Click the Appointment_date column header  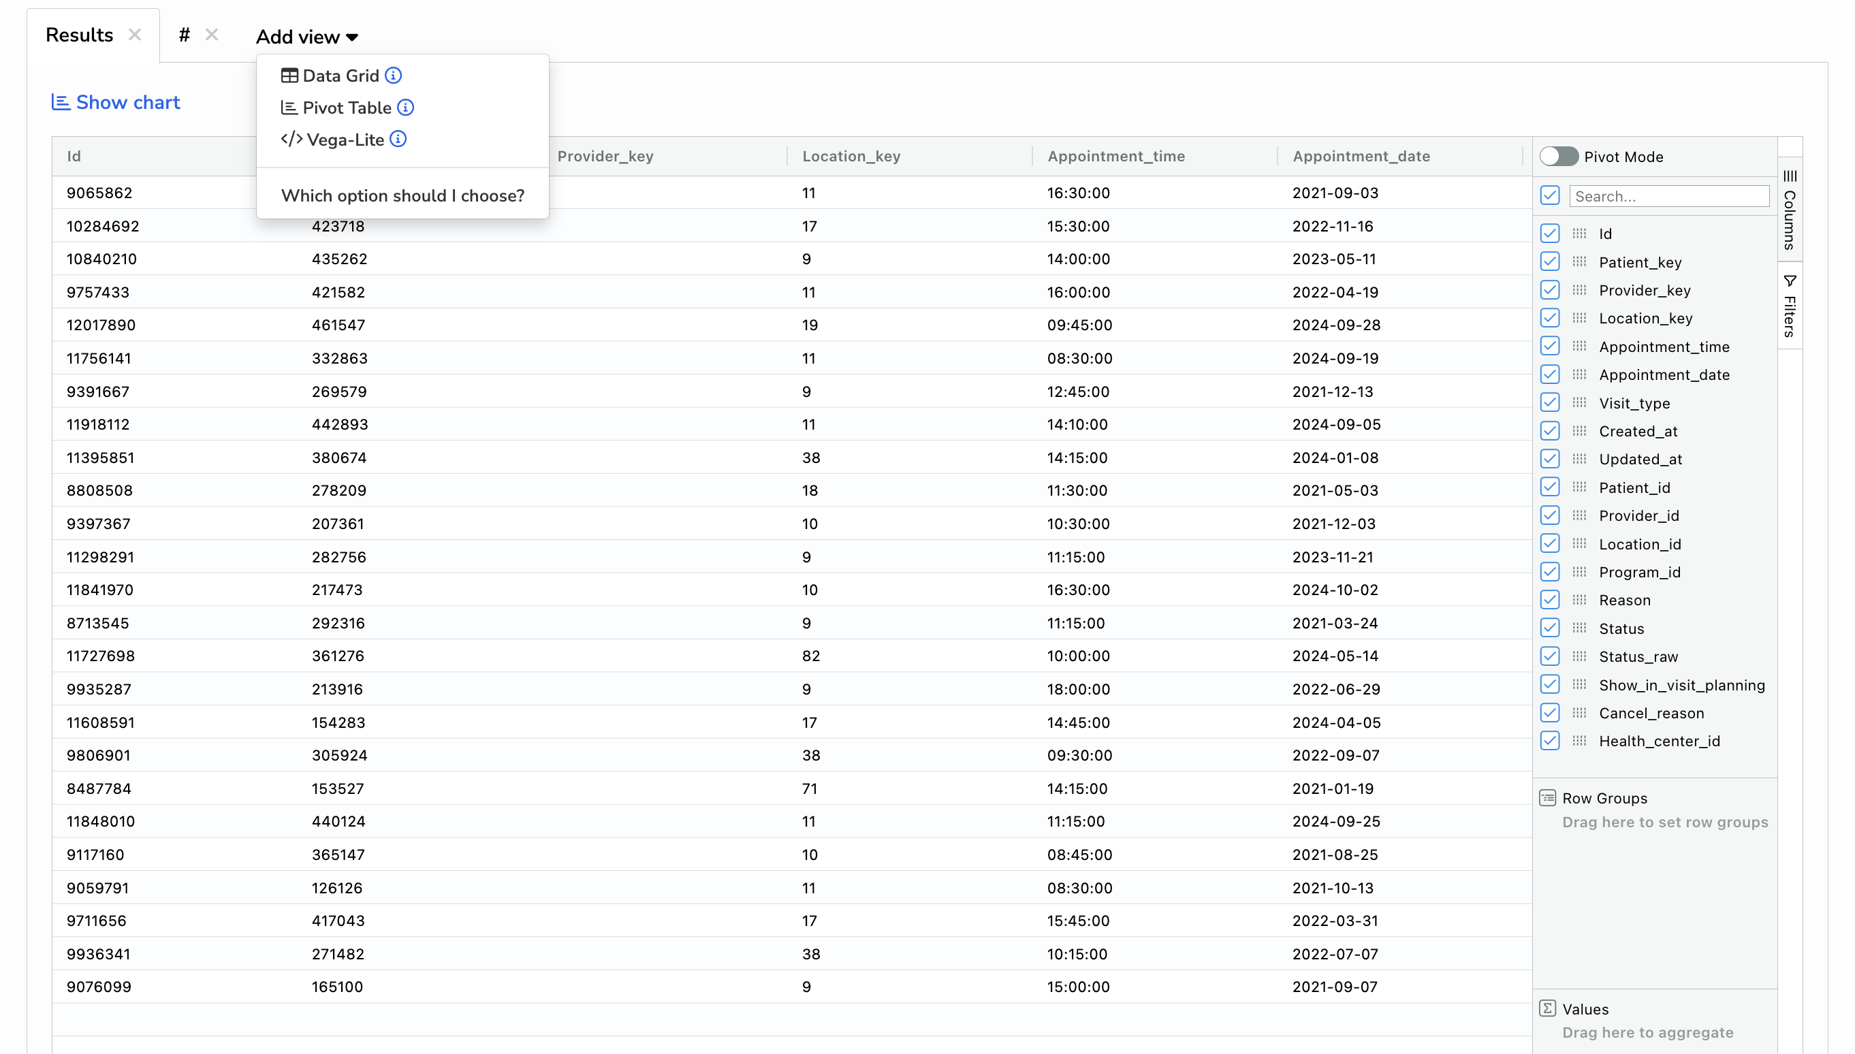point(1361,157)
